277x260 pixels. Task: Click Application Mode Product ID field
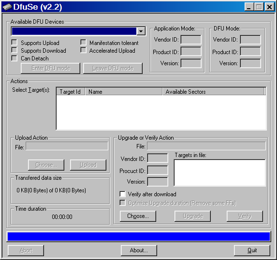[x=191, y=51]
